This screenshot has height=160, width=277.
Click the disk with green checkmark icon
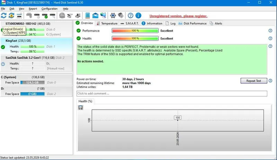click(45, 16)
